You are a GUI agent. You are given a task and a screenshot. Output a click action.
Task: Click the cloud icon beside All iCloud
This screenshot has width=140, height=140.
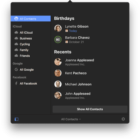click(x=16, y=32)
